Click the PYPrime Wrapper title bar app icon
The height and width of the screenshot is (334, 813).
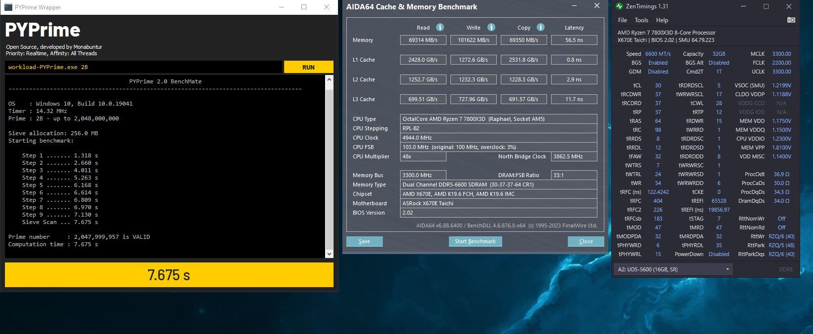point(8,7)
